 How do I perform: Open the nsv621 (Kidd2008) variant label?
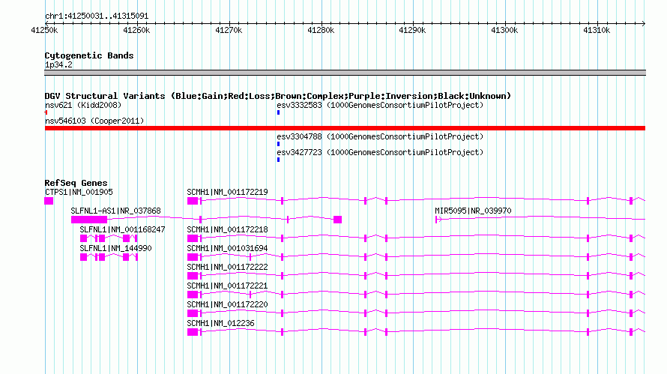83,105
